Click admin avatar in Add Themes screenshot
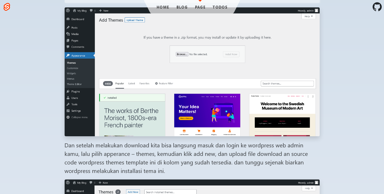384x194 pixels. 317,11
